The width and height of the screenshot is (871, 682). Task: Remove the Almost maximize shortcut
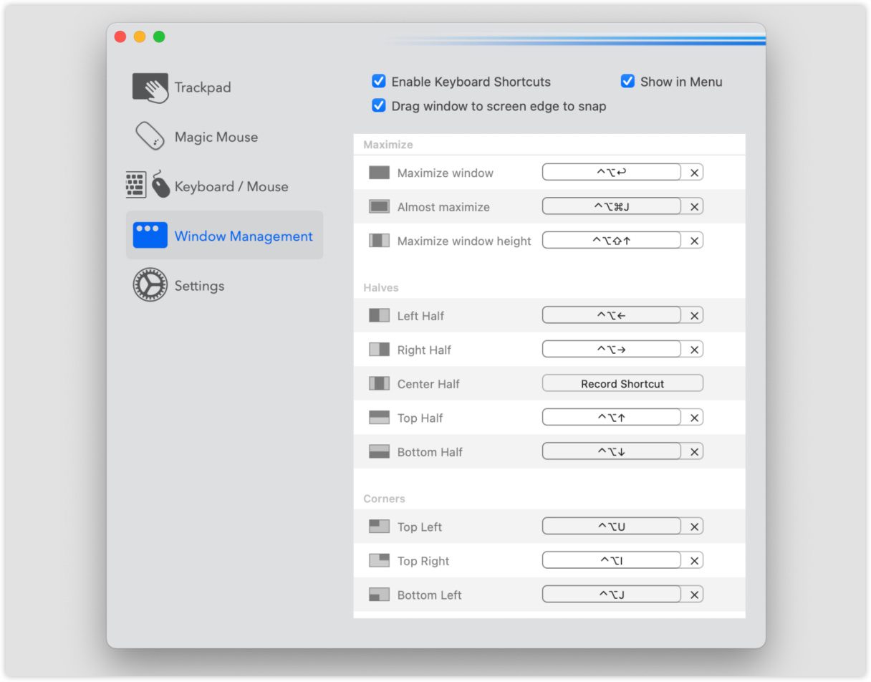click(x=693, y=207)
